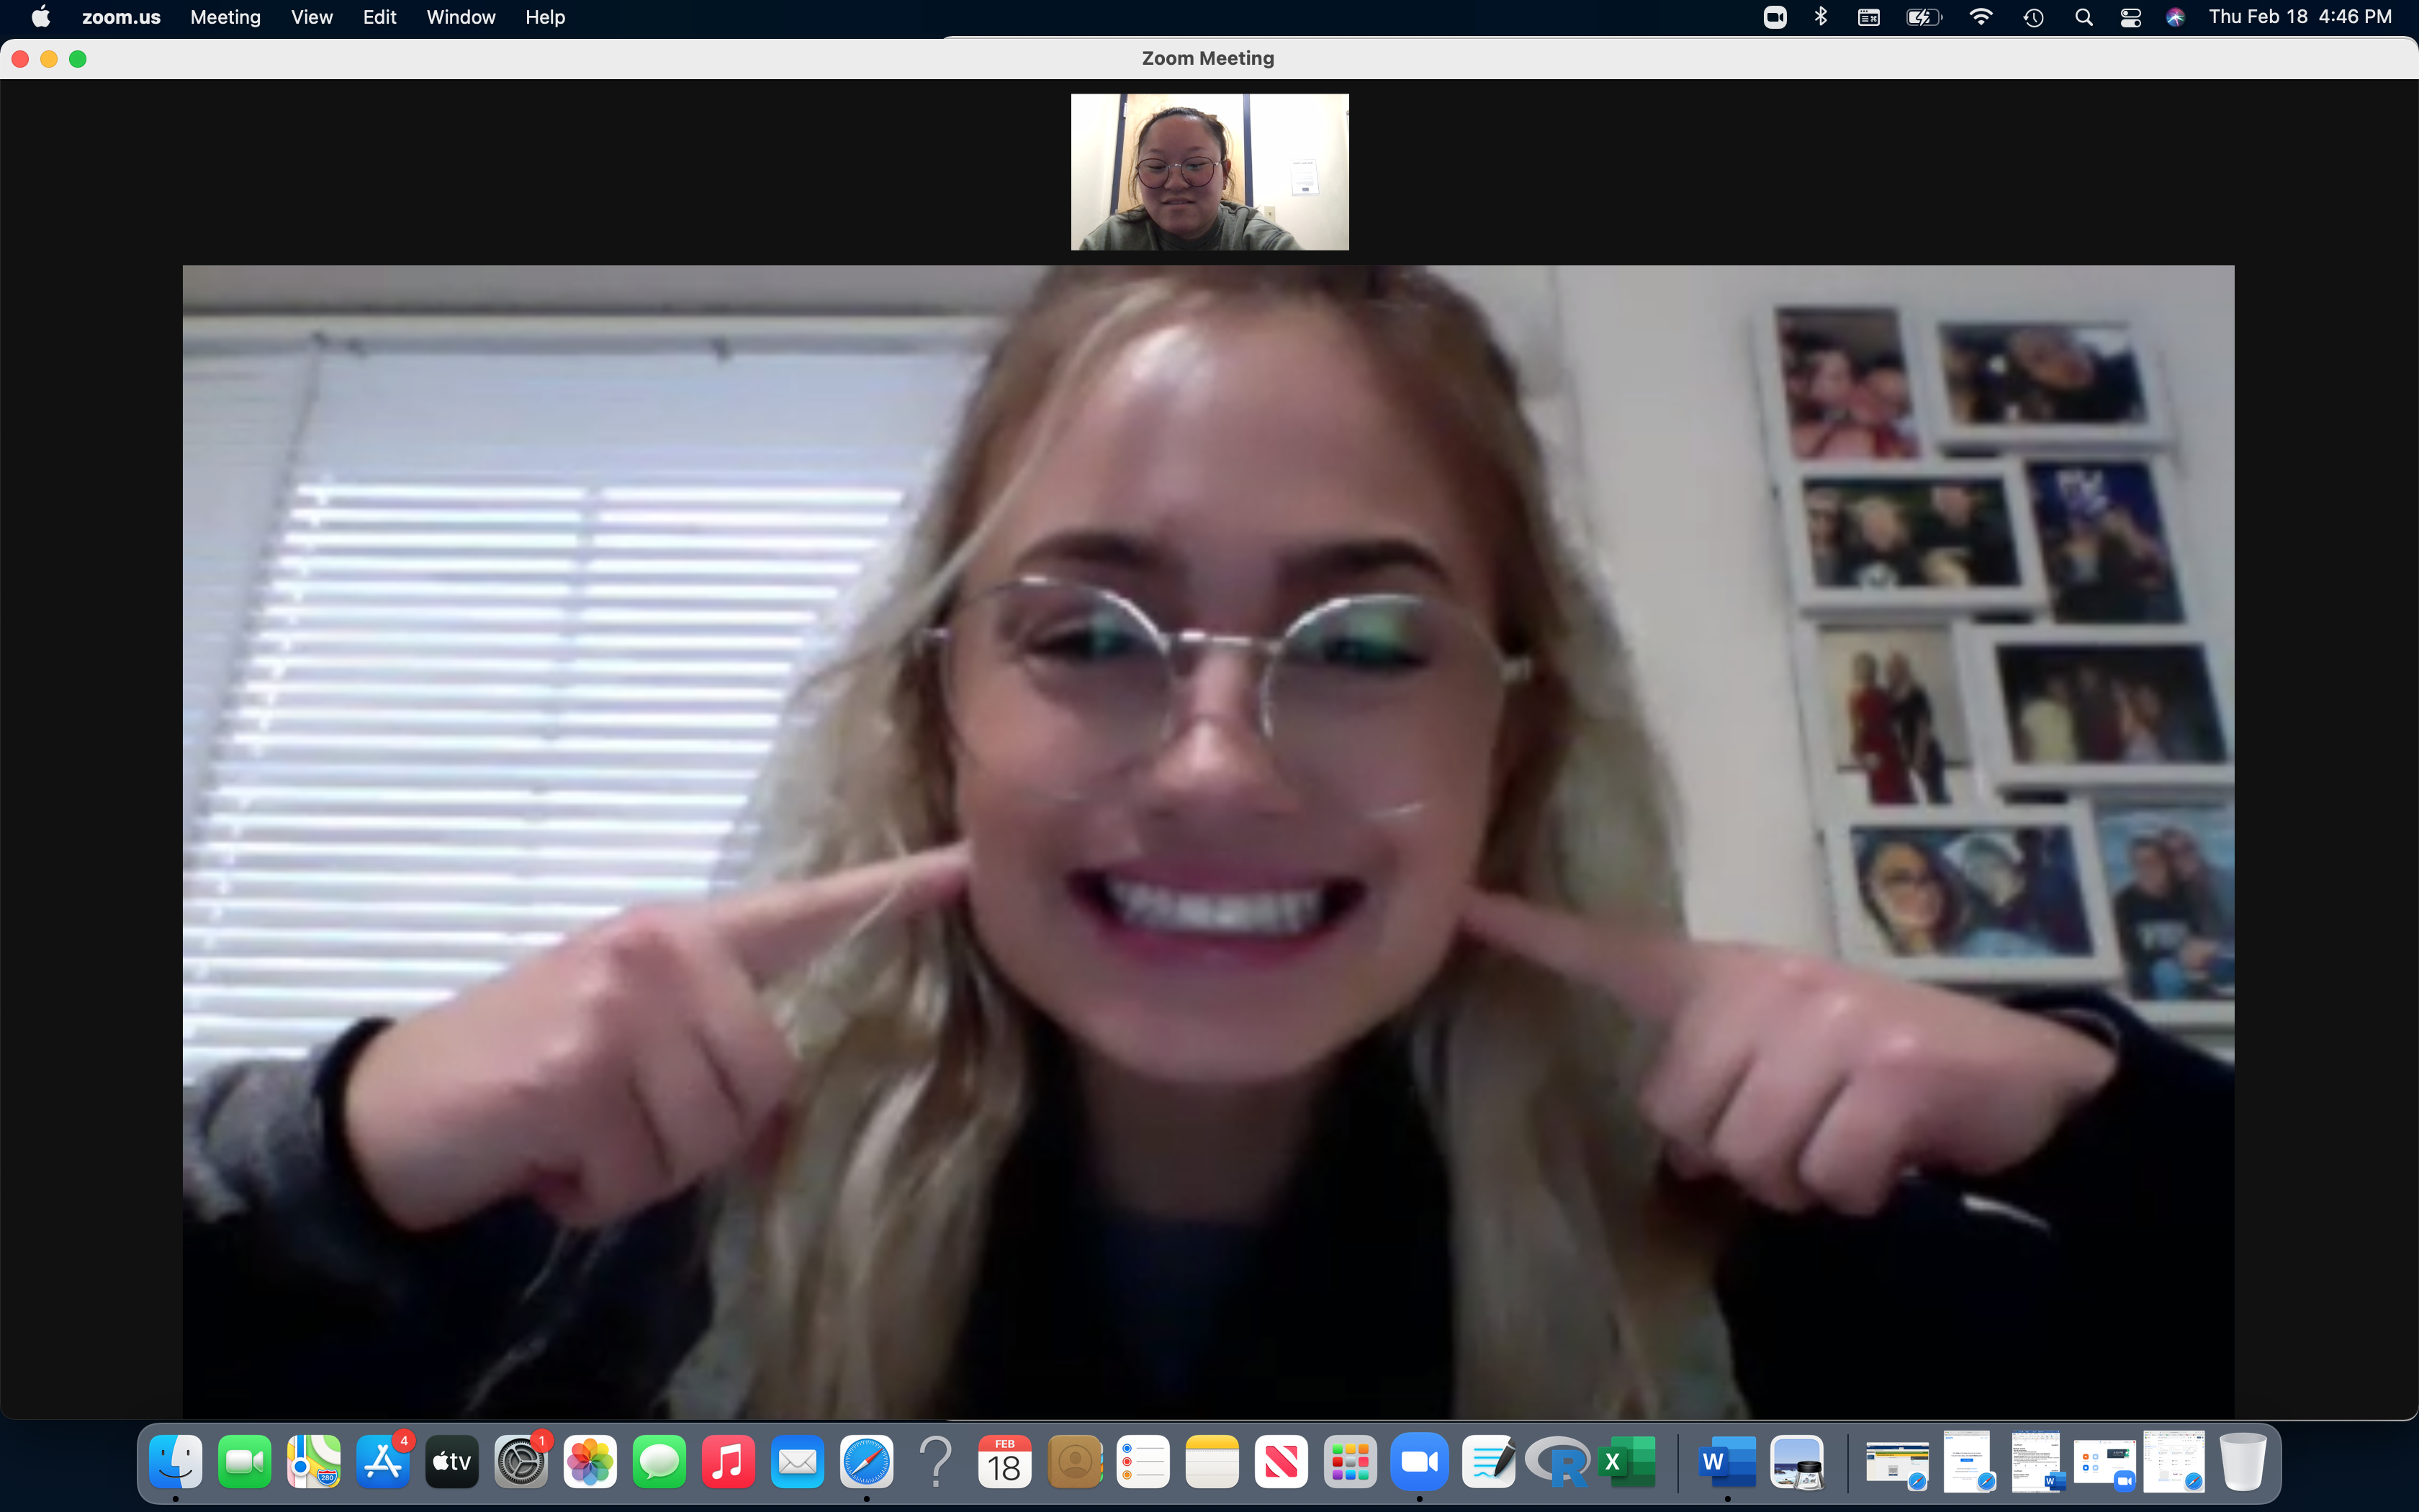Toggle Control Center in menu bar
2419x1512 pixels.
[x=2130, y=17]
